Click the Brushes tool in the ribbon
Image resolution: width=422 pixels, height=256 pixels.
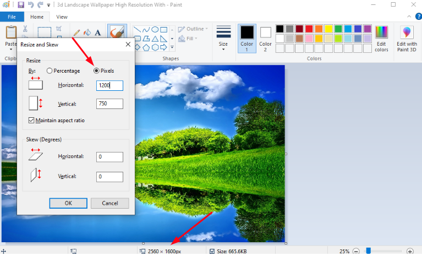[x=116, y=33]
